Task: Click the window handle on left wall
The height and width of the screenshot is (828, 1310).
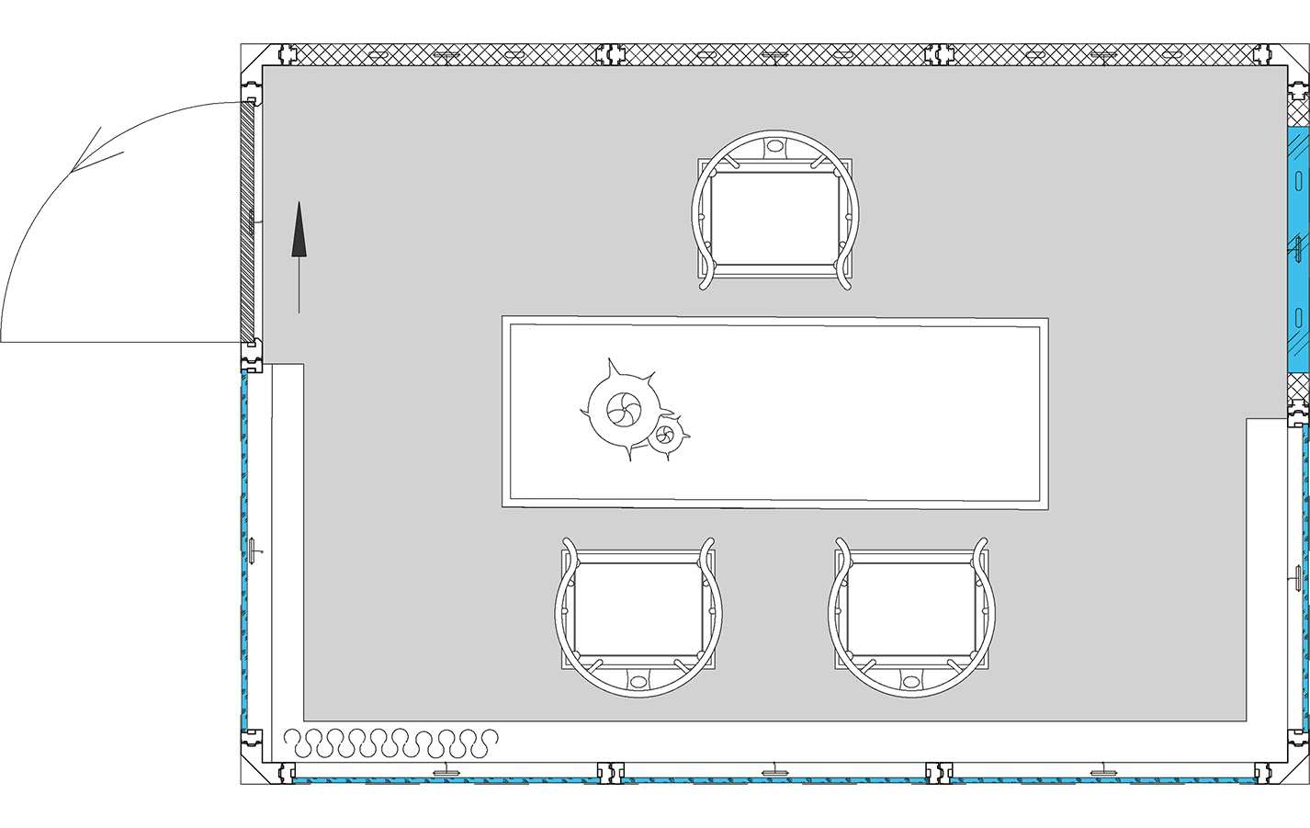Action: click(252, 550)
